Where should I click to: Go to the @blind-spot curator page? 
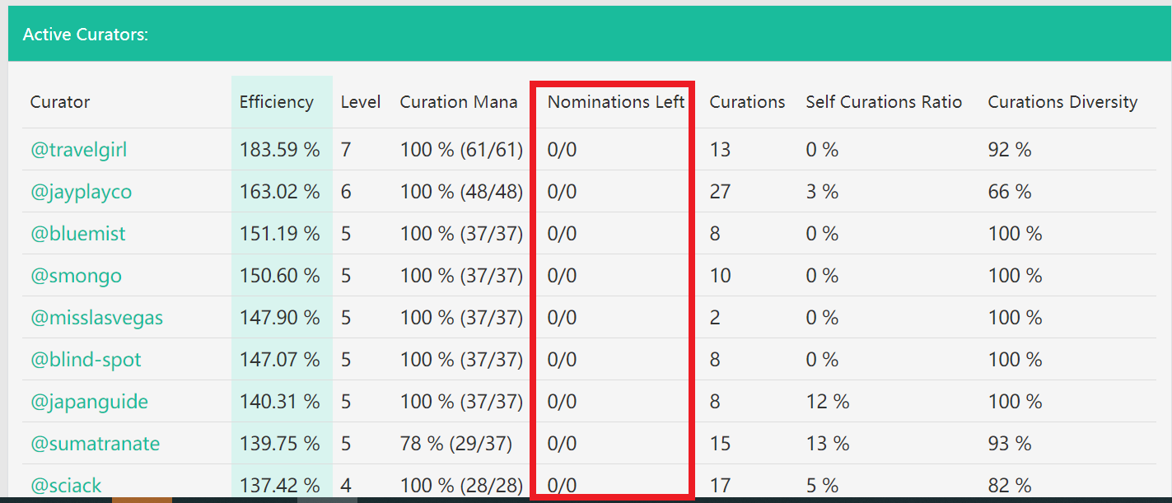click(x=86, y=360)
